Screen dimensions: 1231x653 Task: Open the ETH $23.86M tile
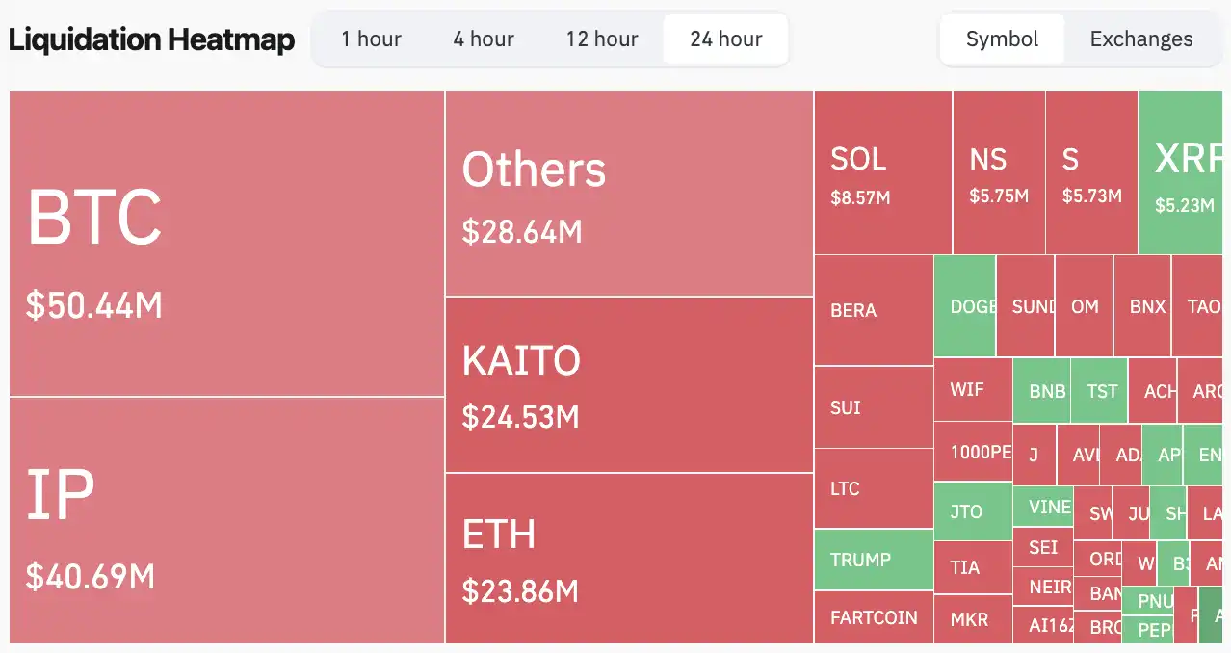[x=629, y=558]
